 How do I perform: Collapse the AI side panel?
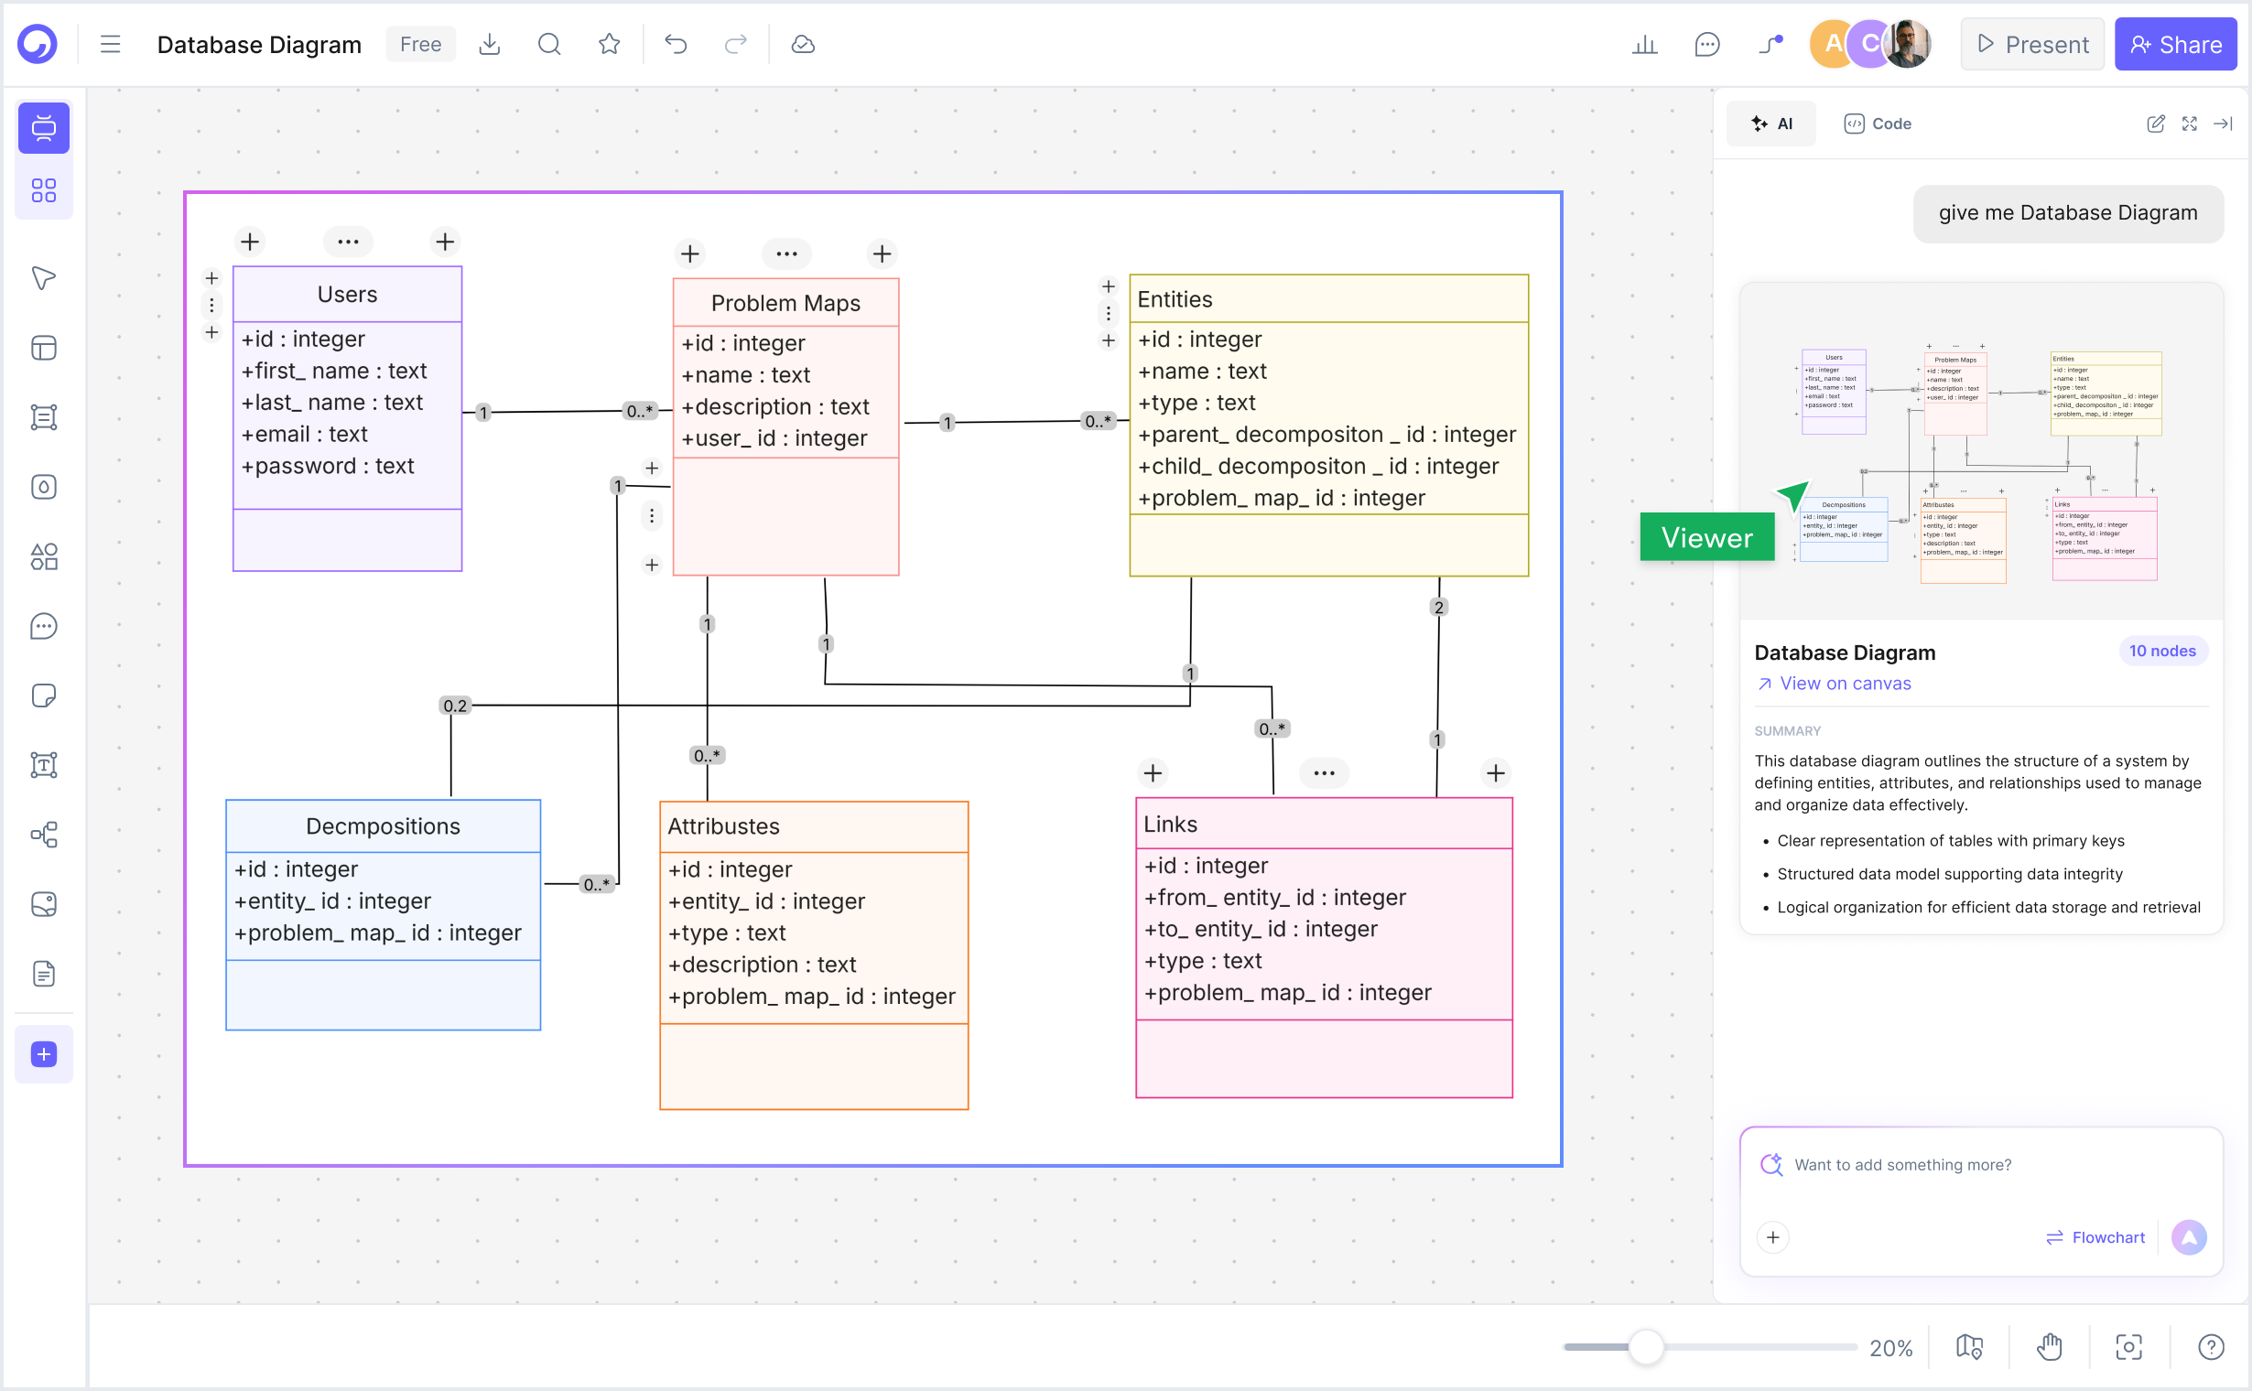point(2224,124)
